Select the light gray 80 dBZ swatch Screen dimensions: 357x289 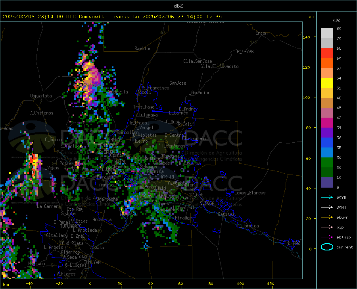[x=327, y=33]
